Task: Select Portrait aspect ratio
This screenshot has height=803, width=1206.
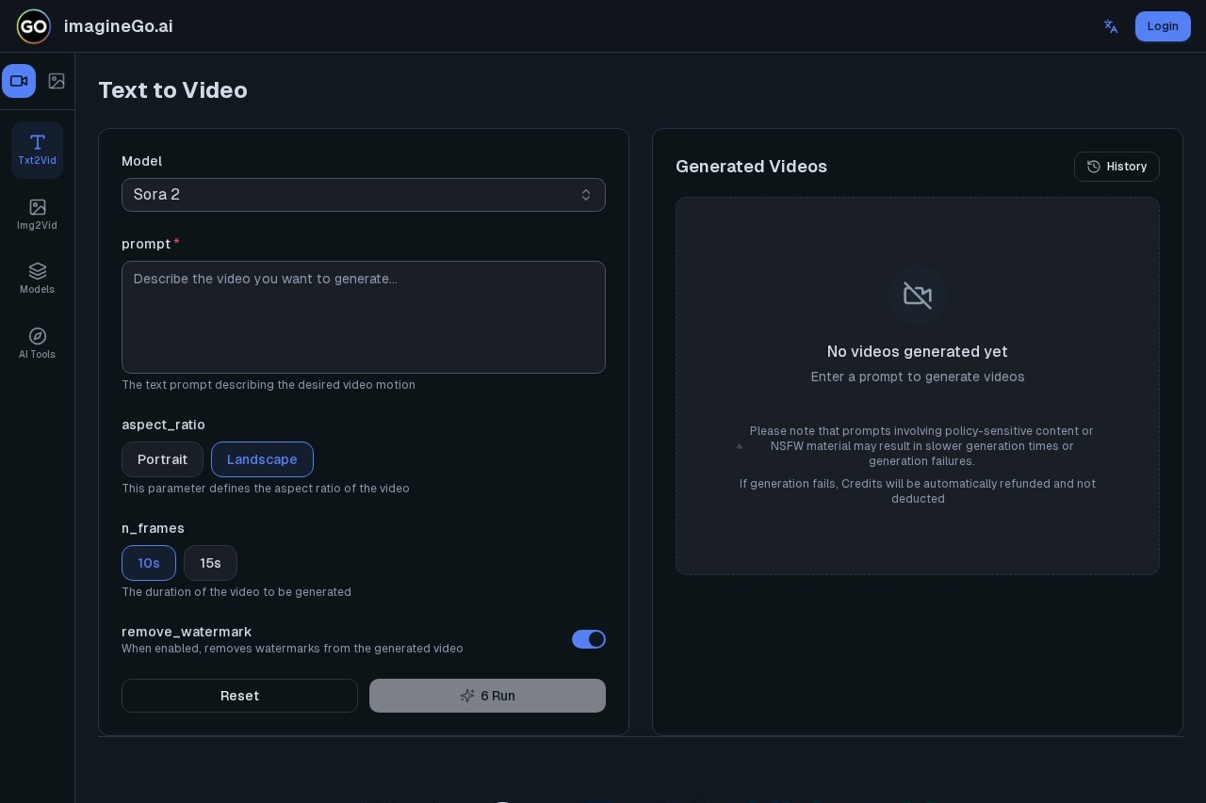Action: 162,459
